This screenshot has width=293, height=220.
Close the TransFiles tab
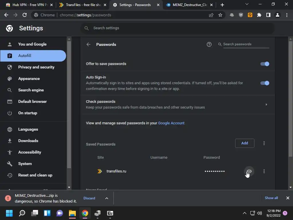pyautogui.click(x=105, y=5)
